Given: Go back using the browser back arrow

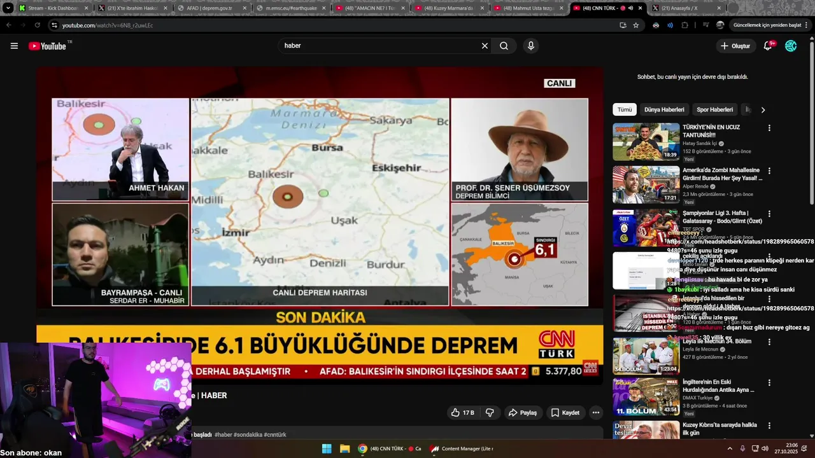Looking at the screenshot, I should (x=8, y=25).
